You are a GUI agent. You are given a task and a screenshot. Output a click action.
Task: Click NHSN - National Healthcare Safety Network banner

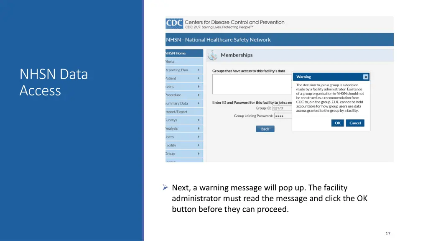(x=280, y=40)
